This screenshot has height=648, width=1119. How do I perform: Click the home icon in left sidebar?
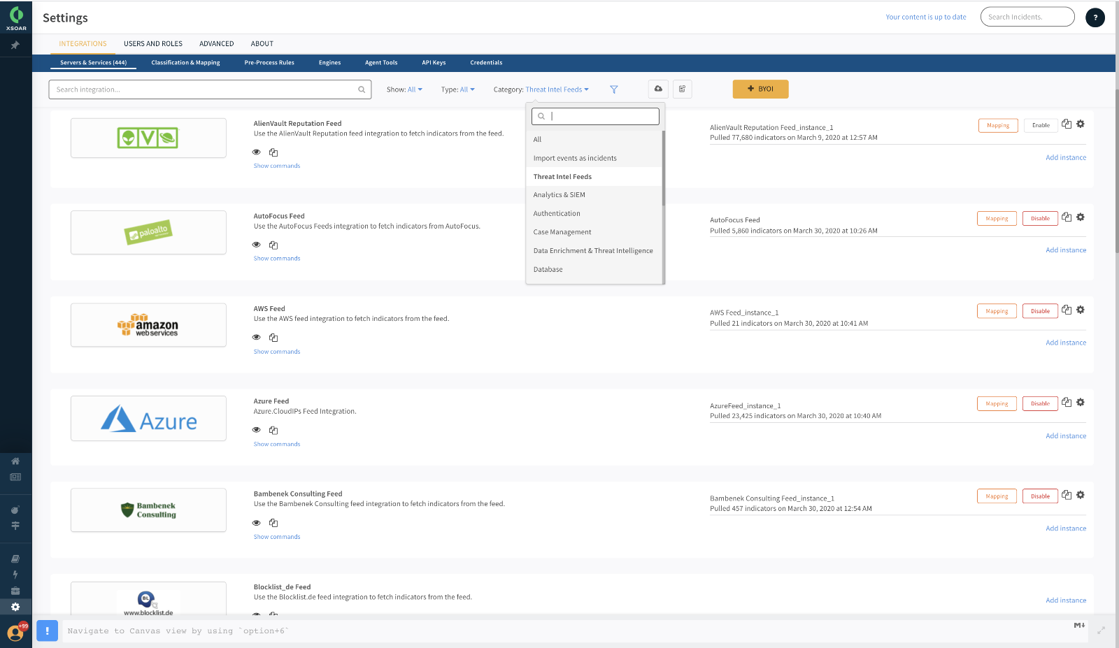pos(15,461)
